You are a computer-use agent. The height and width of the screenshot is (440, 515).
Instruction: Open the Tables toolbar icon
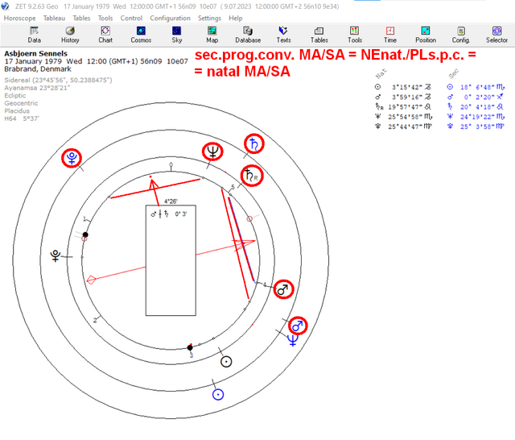(319, 35)
